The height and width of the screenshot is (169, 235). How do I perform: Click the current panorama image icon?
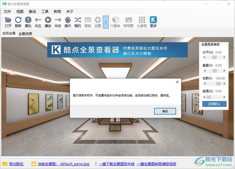tap(34, 164)
